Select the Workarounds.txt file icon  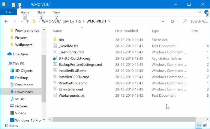[55, 95]
